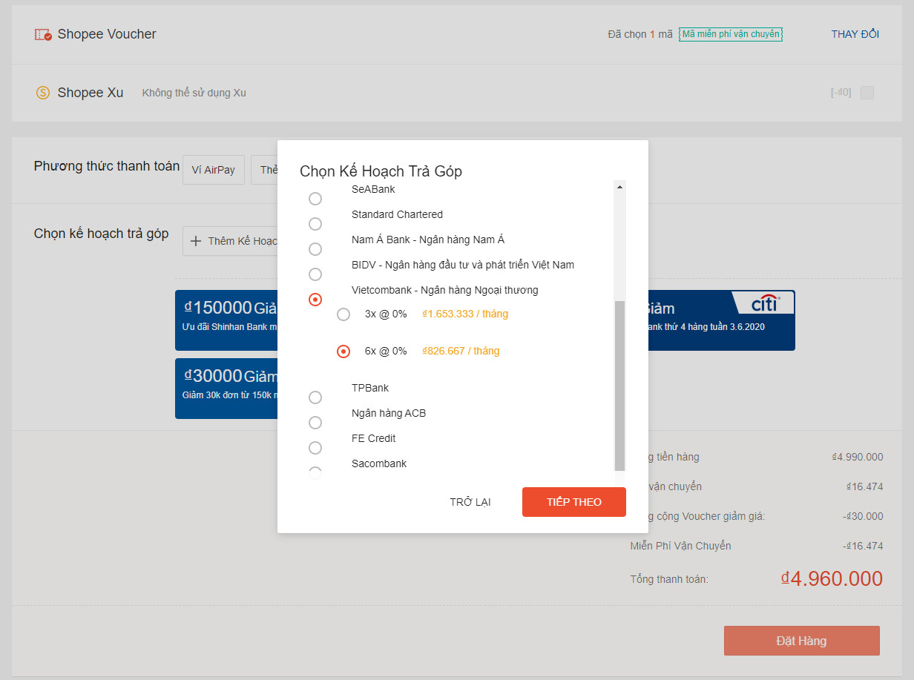Click the ₫826.667 / tháng amount
The image size is (914, 680).
[461, 351]
